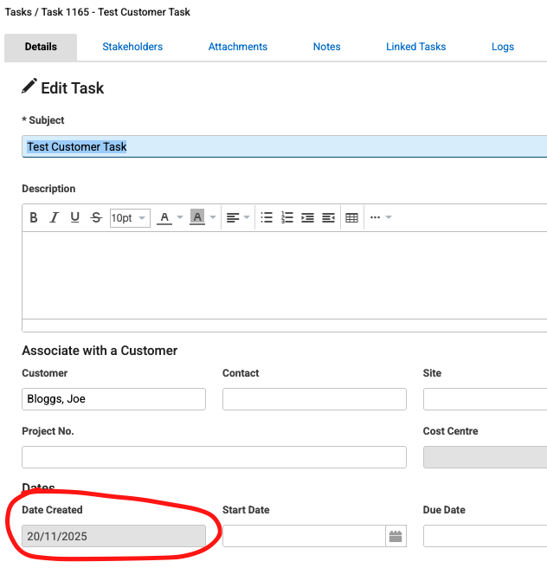Open the Attachments tab

(x=238, y=47)
